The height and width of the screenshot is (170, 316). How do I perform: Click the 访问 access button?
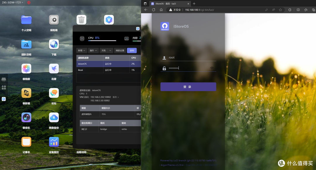point(132,51)
